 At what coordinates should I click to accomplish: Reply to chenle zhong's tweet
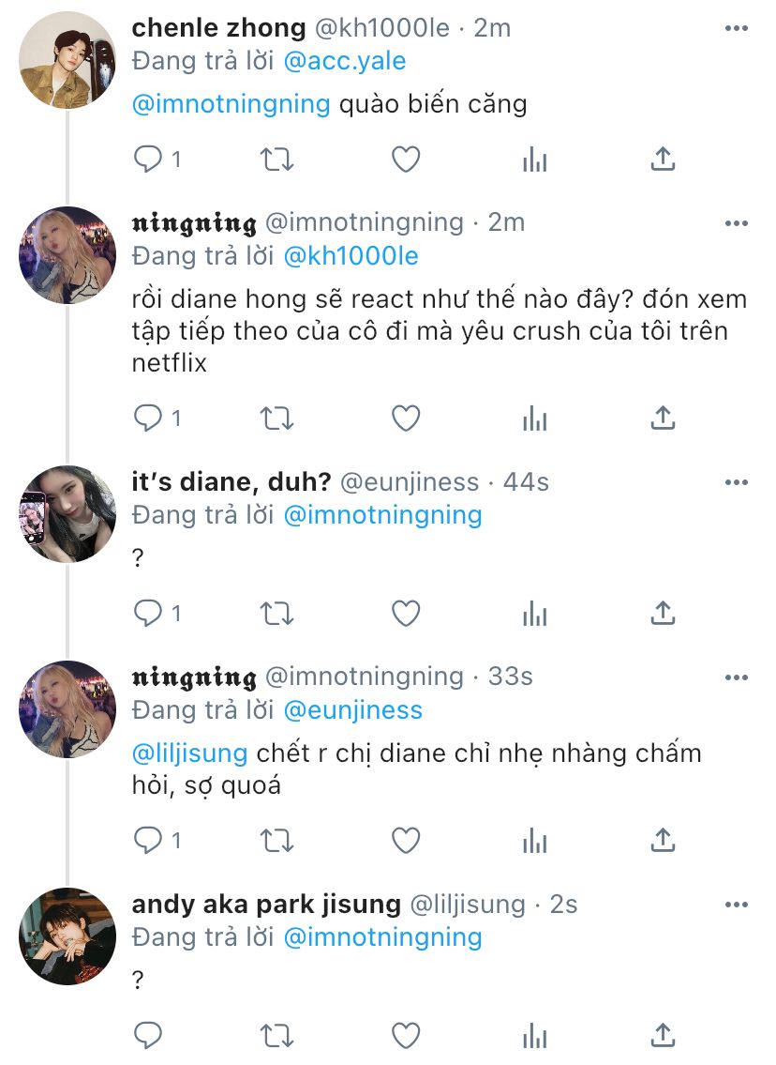[x=149, y=160]
